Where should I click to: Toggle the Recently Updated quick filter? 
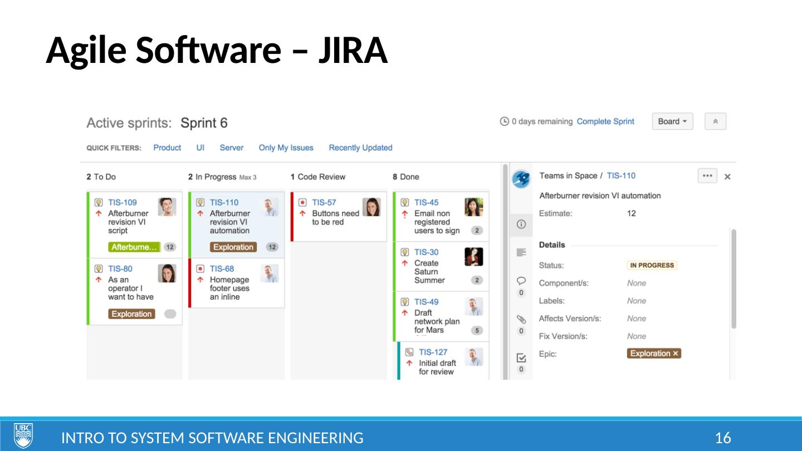tap(360, 148)
